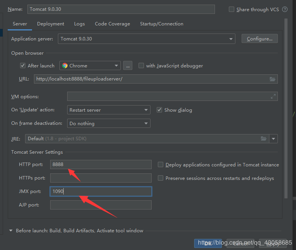Collapse the Before launch section
Screen dimensions: 296x250
[x=11, y=230]
